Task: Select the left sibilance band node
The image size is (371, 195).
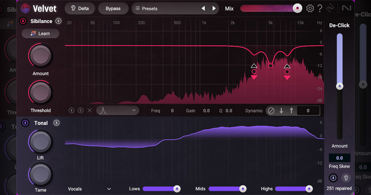Action: 254,71
